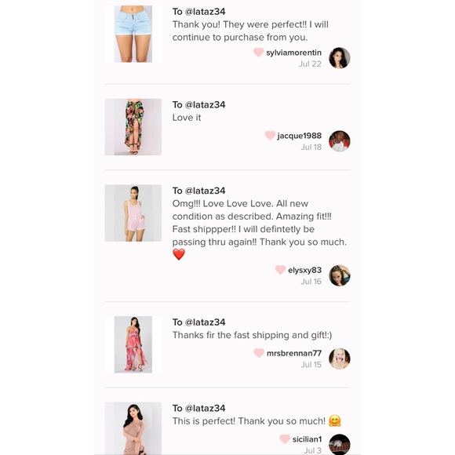
Task: View the mauve outfit listing thumbnail
Action: 133,428
